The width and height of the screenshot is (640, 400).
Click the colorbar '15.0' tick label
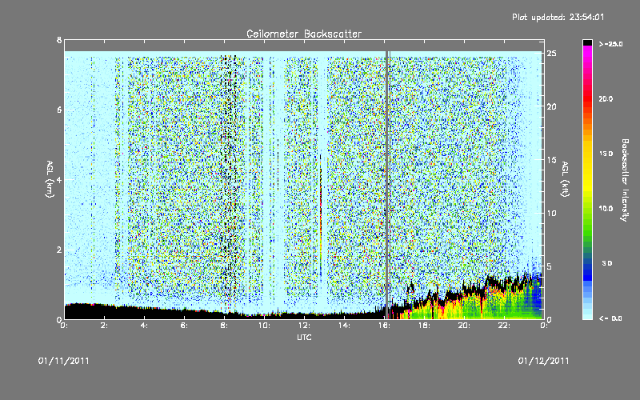[x=606, y=154]
